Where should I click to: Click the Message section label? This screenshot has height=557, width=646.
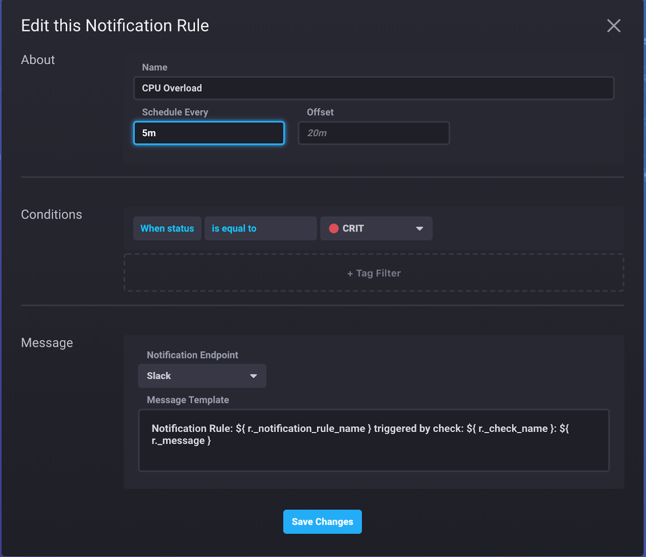tap(47, 343)
